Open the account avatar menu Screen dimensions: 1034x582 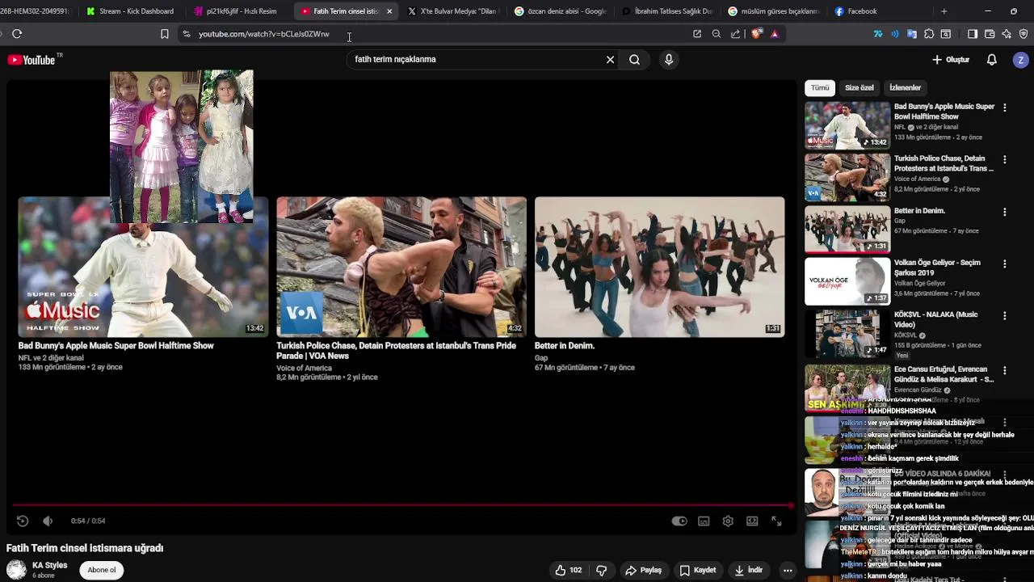coord(1021,60)
